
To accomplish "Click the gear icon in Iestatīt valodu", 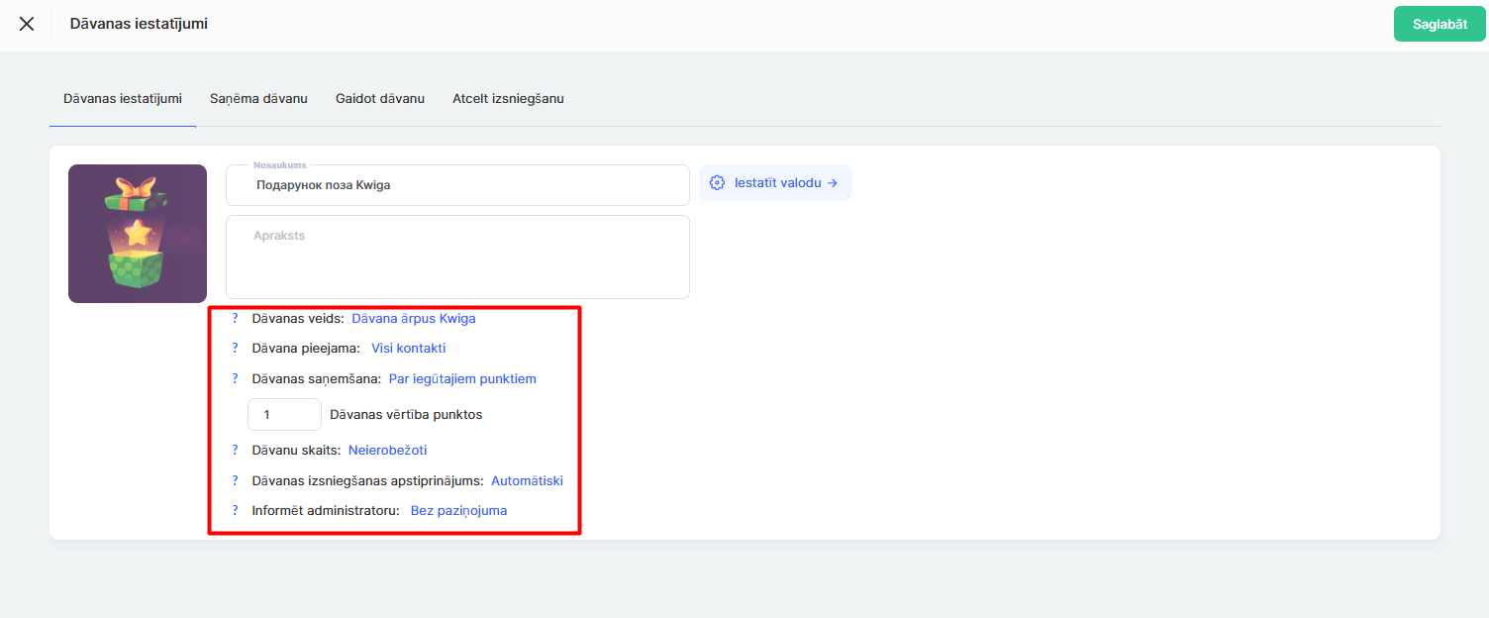I will pos(718,183).
